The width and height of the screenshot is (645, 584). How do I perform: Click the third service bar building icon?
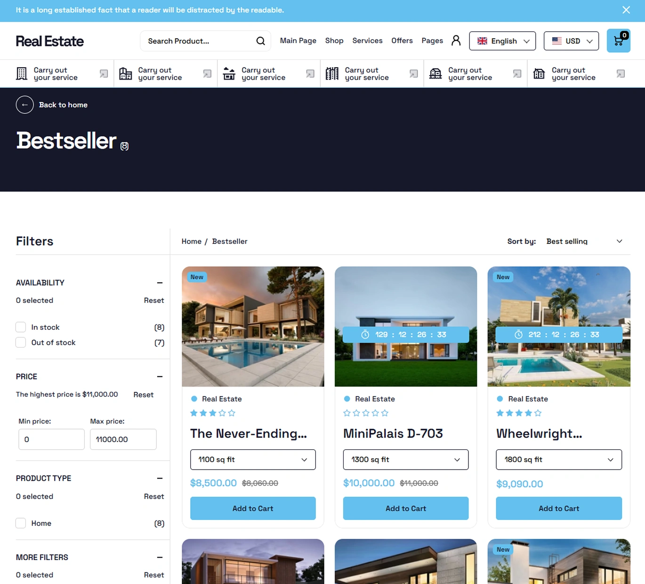pyautogui.click(x=229, y=73)
